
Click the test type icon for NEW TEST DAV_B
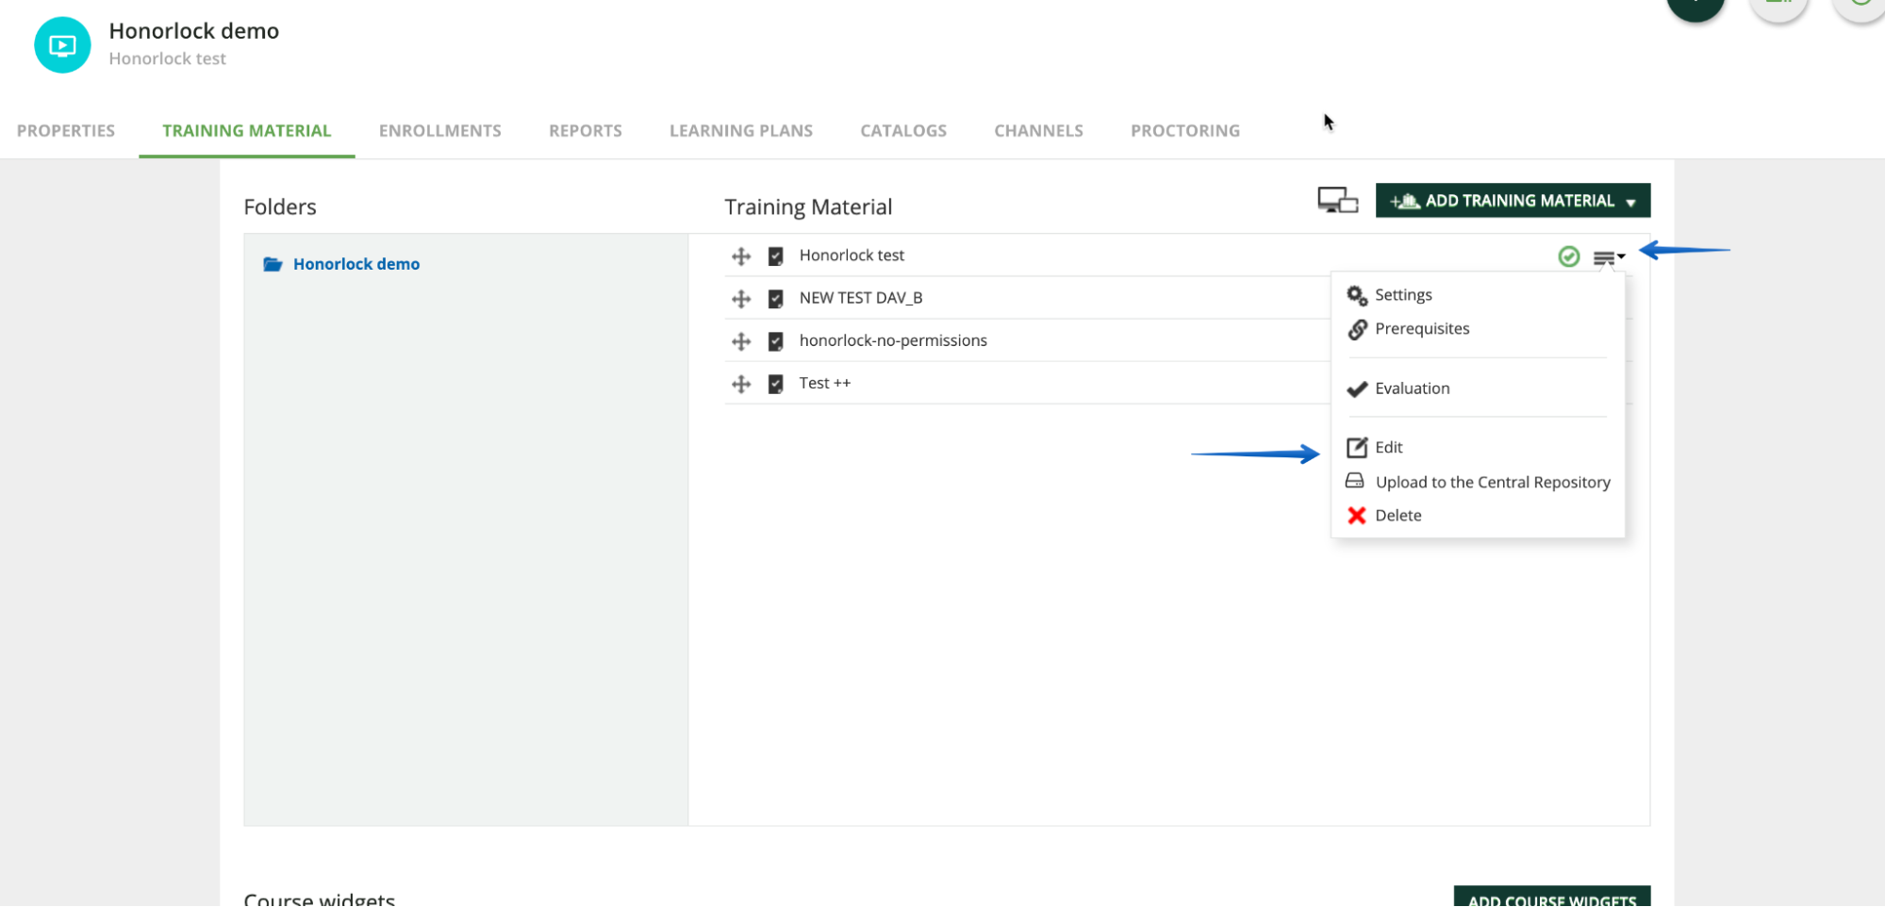(776, 299)
